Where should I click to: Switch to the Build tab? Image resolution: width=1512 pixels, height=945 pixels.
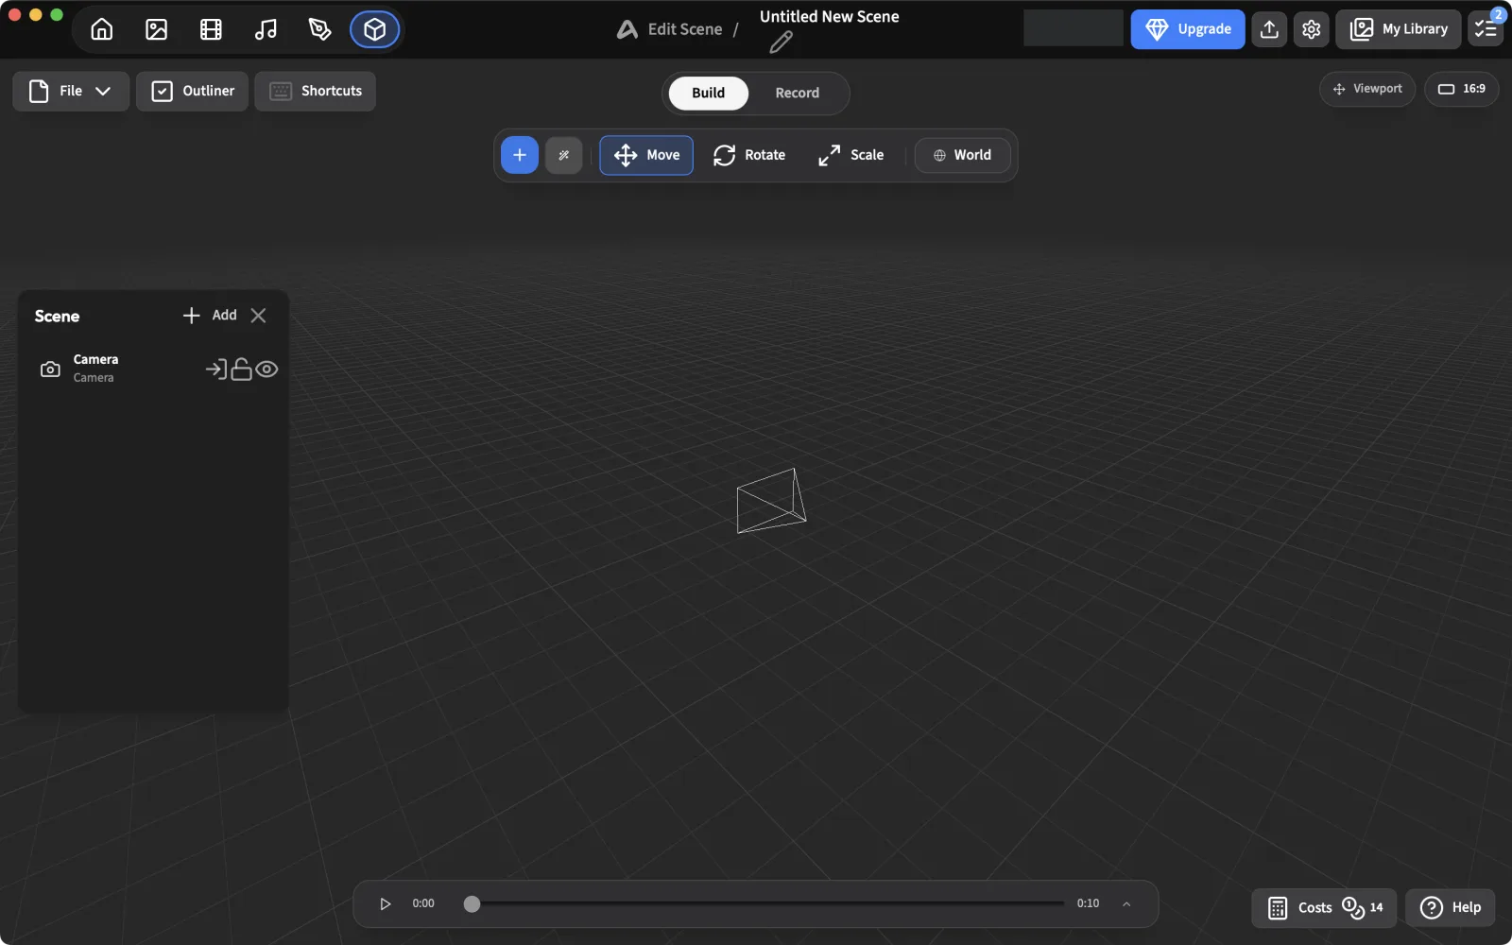pos(709,93)
